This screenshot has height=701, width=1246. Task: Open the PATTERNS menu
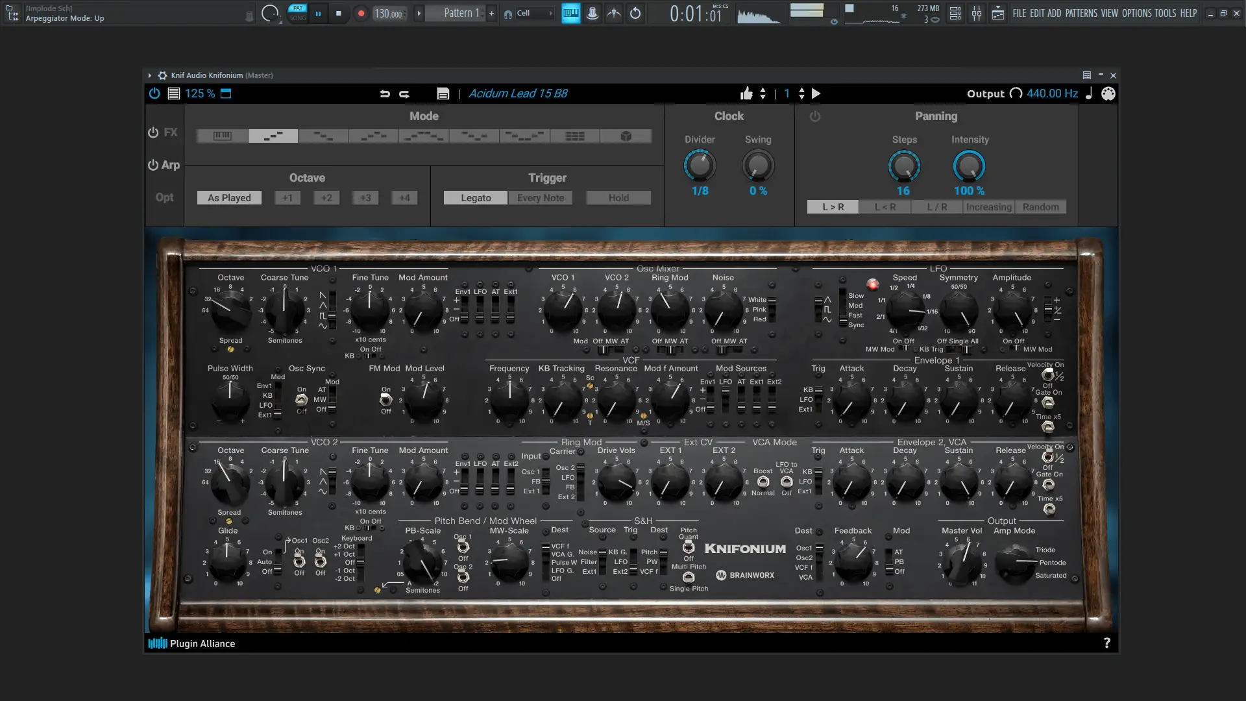1081,13
